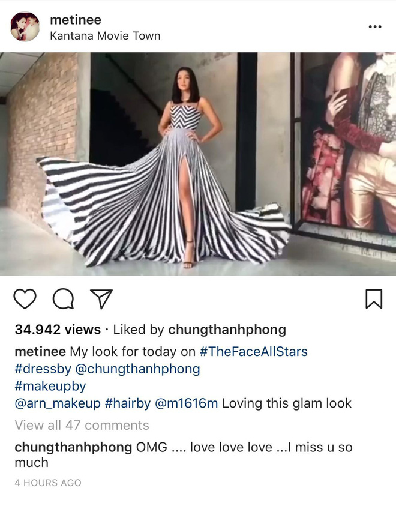Open Liked by chungthanhphong name
The image size is (396, 524).
(227, 330)
